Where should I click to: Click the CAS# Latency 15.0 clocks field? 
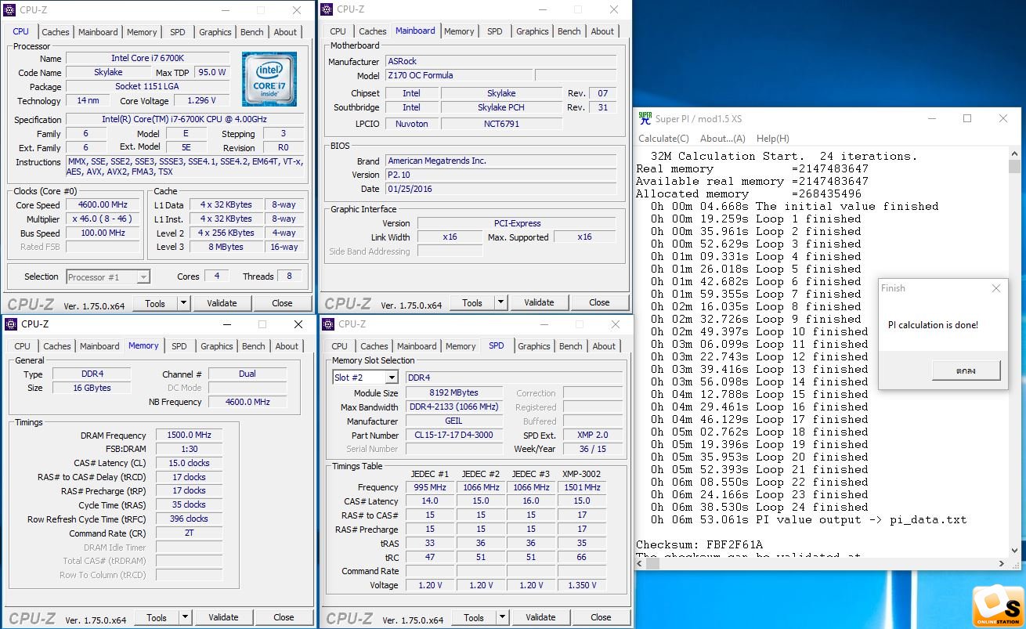[189, 463]
